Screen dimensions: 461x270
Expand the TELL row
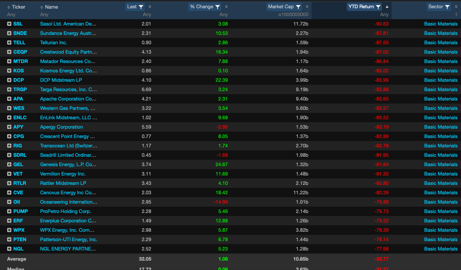click(9, 42)
